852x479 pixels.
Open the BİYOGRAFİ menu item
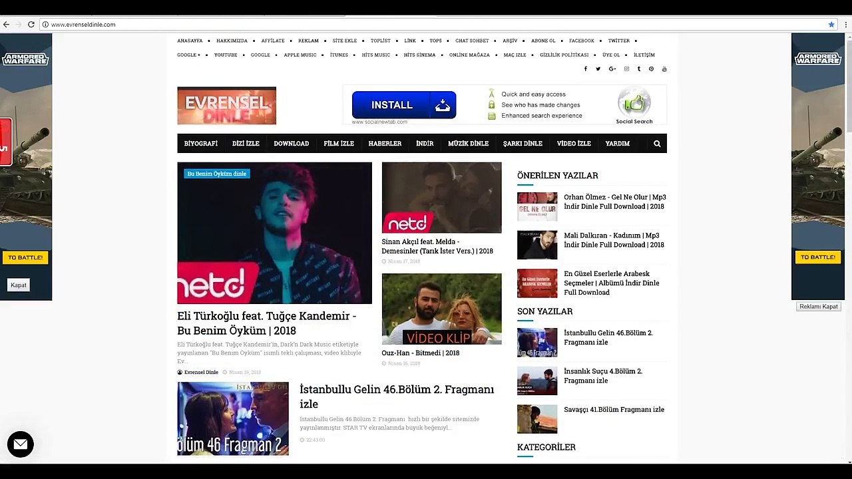tap(201, 144)
